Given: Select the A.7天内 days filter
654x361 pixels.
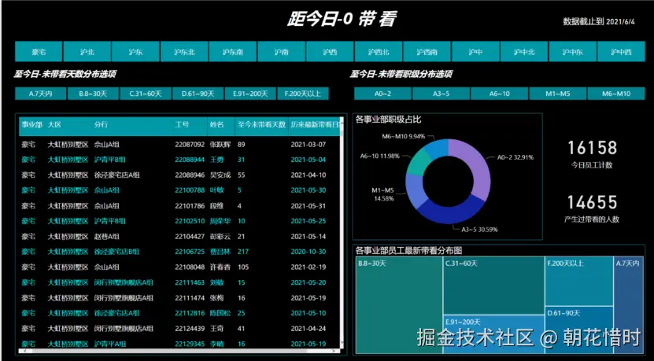Looking at the screenshot, I should coord(40,94).
